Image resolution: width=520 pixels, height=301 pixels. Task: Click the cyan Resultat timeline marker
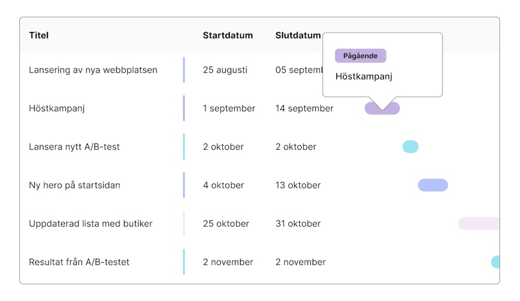pyautogui.click(x=496, y=262)
